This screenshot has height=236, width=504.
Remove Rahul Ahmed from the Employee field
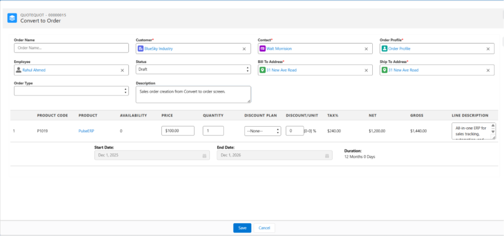click(x=122, y=70)
